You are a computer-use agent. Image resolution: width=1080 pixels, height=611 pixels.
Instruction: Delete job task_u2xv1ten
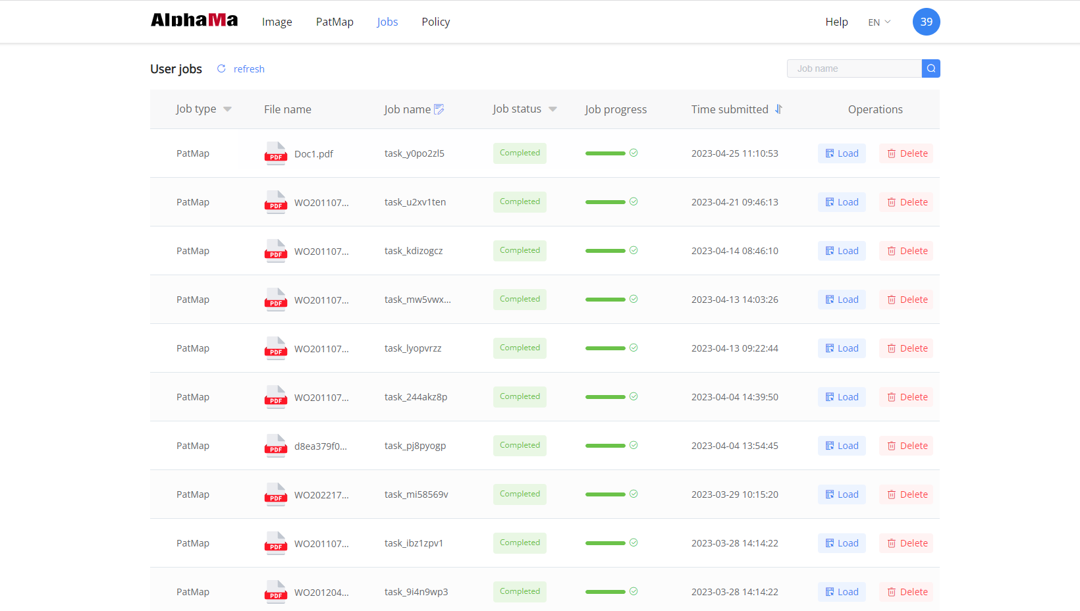click(x=906, y=202)
